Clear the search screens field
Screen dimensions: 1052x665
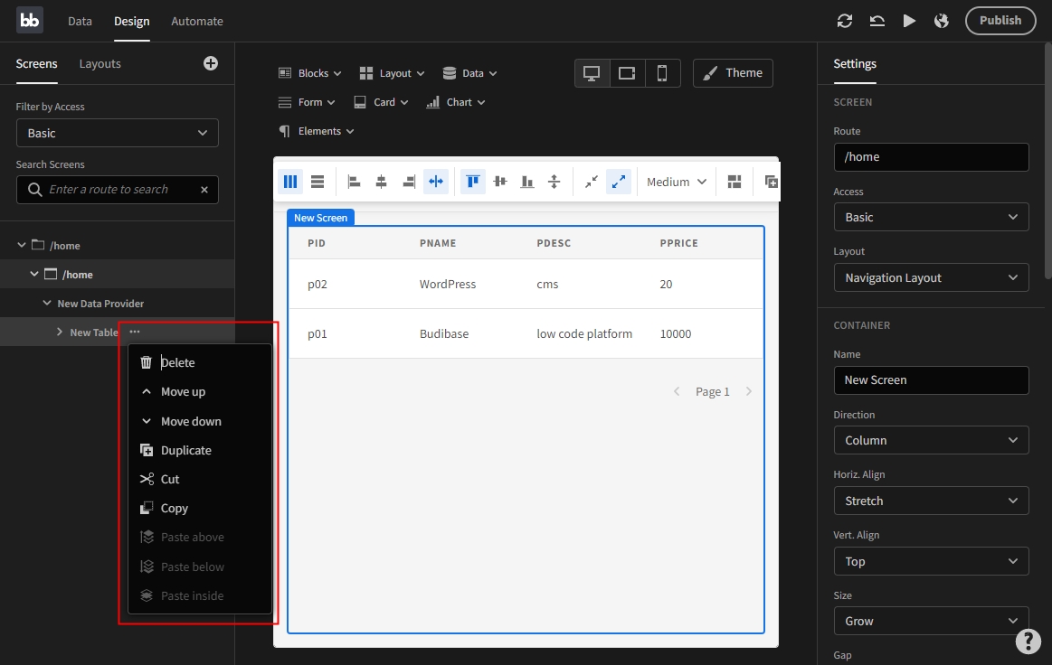[204, 190]
